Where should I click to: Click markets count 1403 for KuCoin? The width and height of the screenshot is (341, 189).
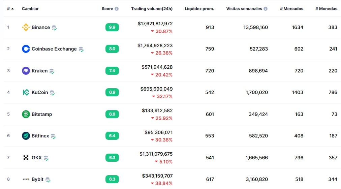coord(298,92)
